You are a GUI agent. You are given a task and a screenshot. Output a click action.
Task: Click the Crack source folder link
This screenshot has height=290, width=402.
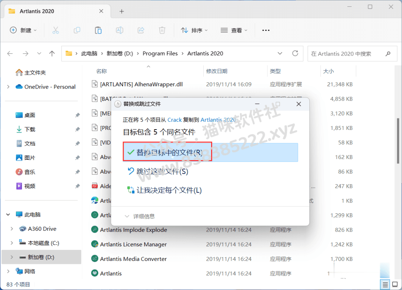point(175,120)
